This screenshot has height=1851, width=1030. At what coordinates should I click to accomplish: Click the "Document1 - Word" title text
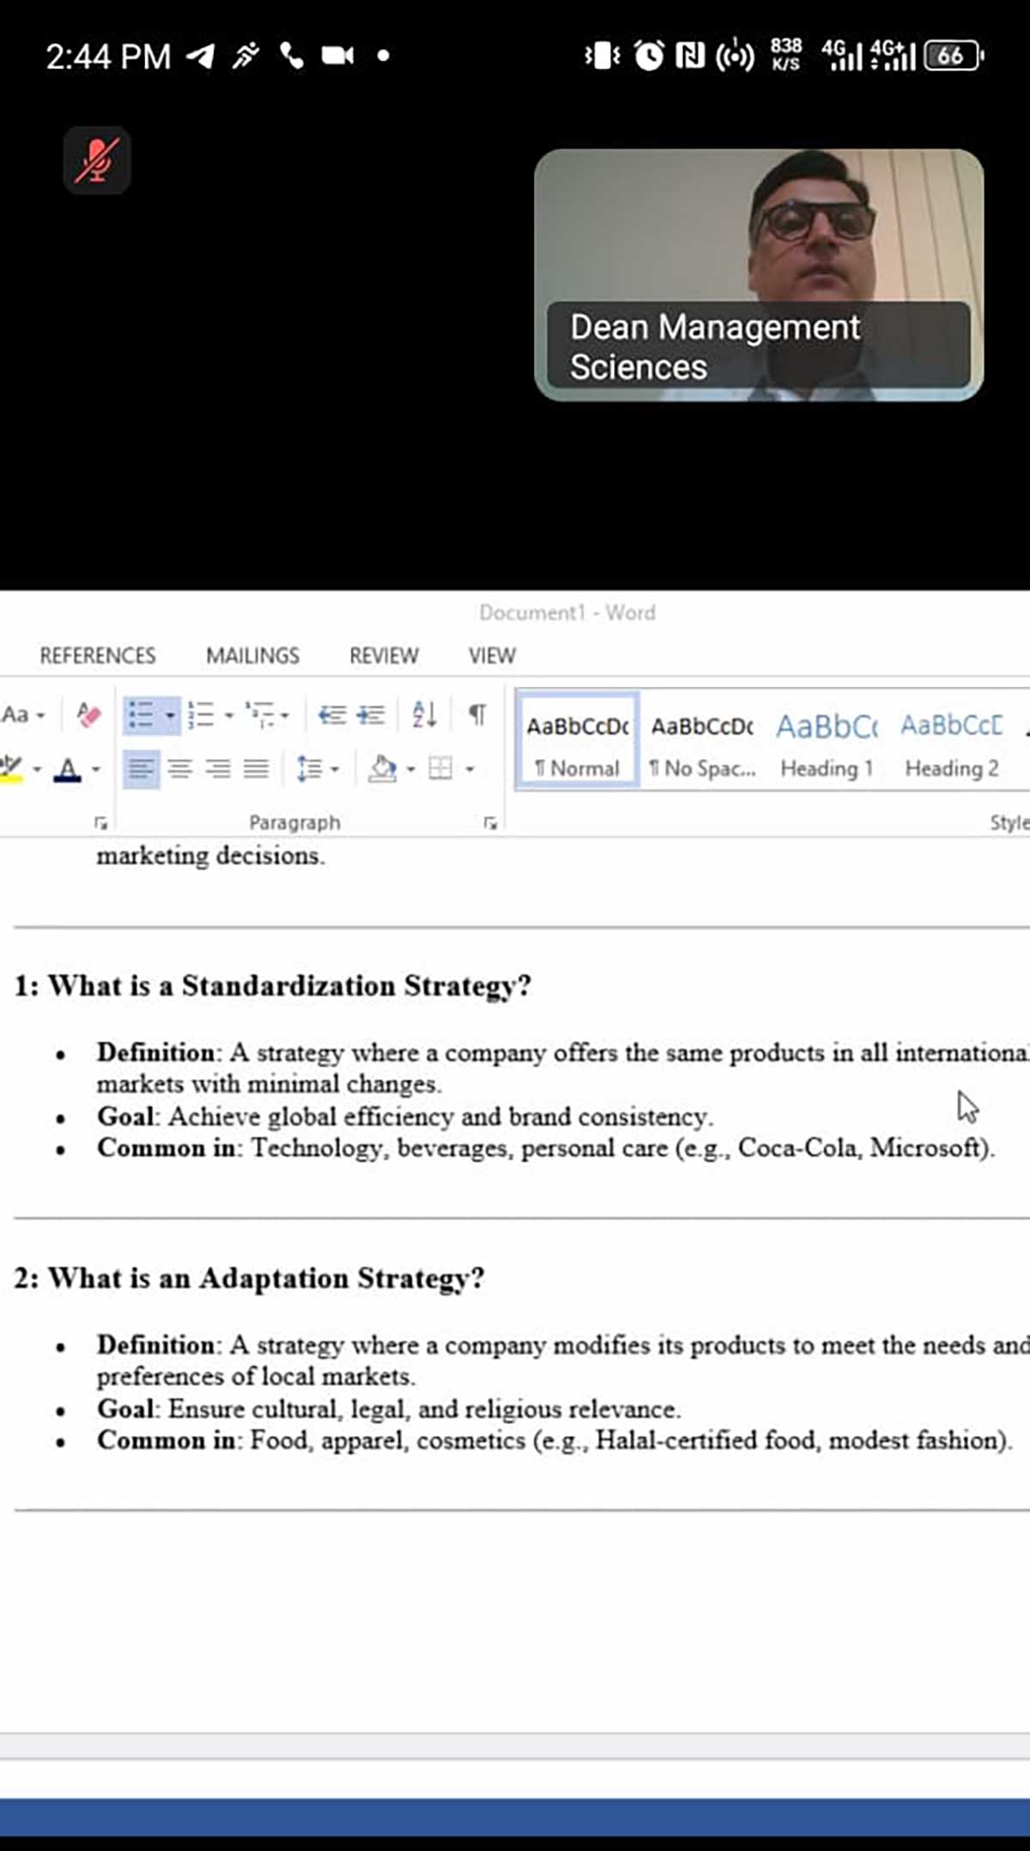(567, 613)
